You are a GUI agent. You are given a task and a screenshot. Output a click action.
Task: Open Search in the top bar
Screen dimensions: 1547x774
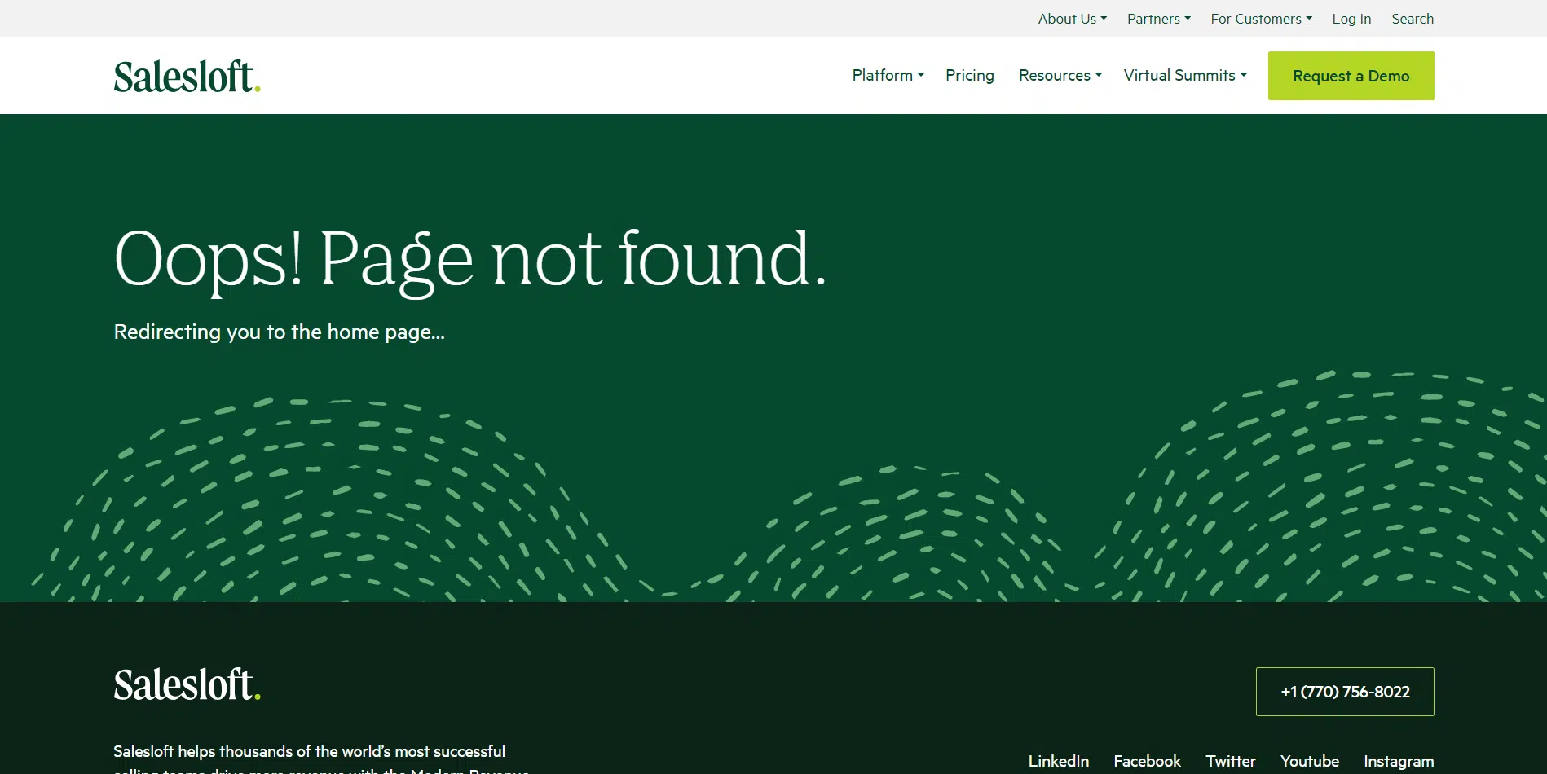coord(1412,19)
